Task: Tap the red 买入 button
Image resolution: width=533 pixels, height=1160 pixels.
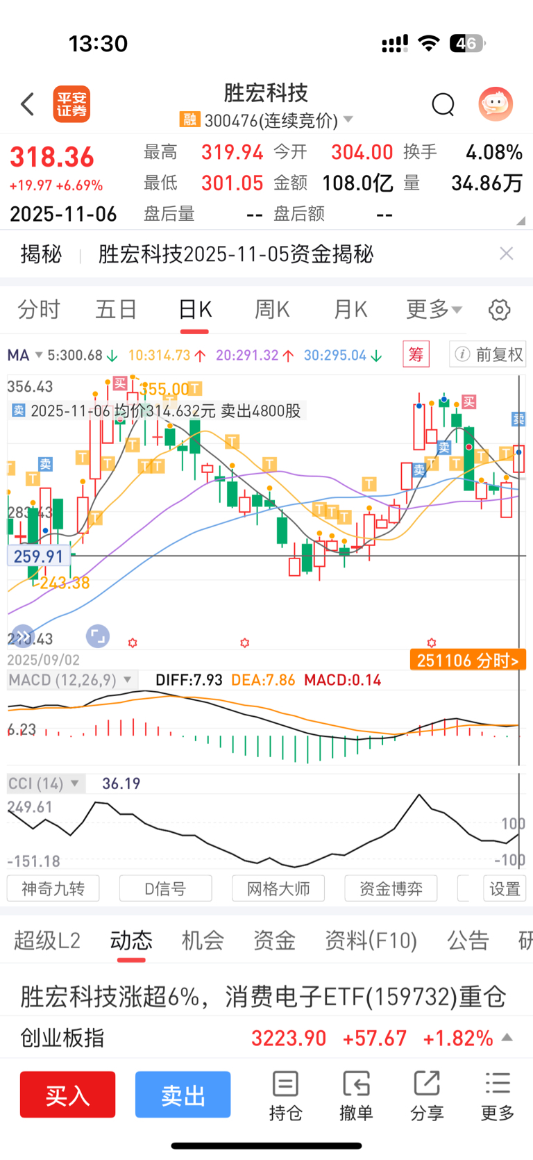Action: pos(67,1095)
